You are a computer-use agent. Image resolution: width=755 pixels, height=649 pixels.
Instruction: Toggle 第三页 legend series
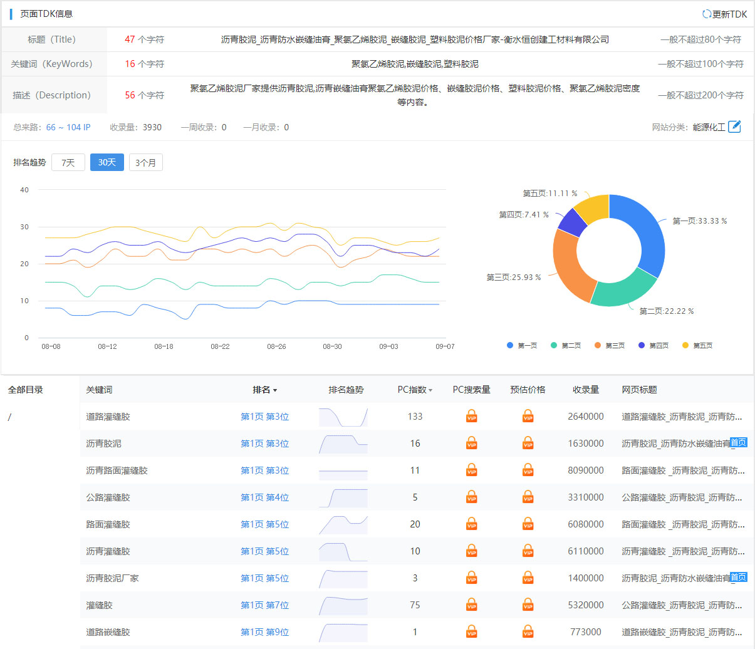click(610, 345)
